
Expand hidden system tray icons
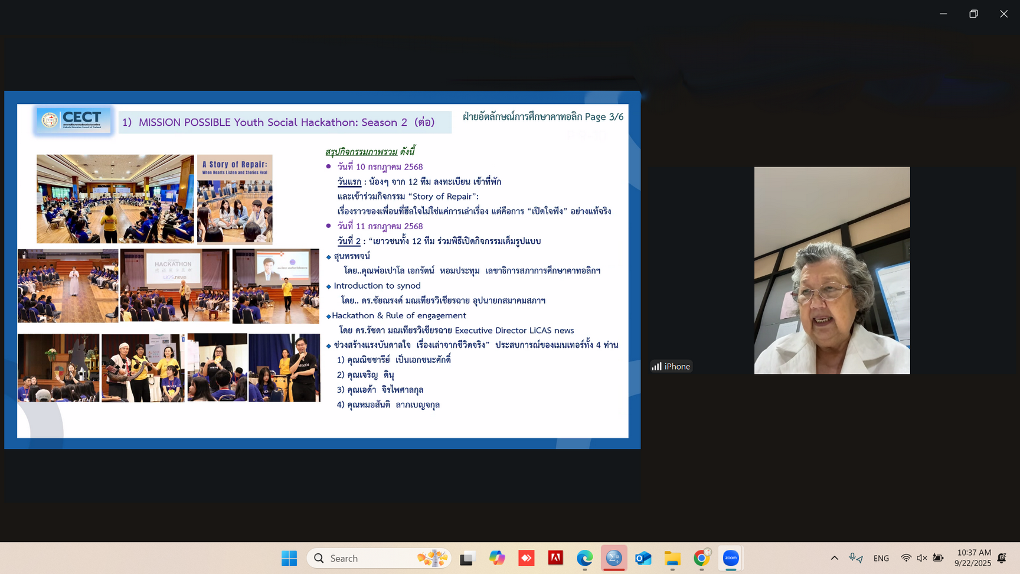tap(834, 558)
